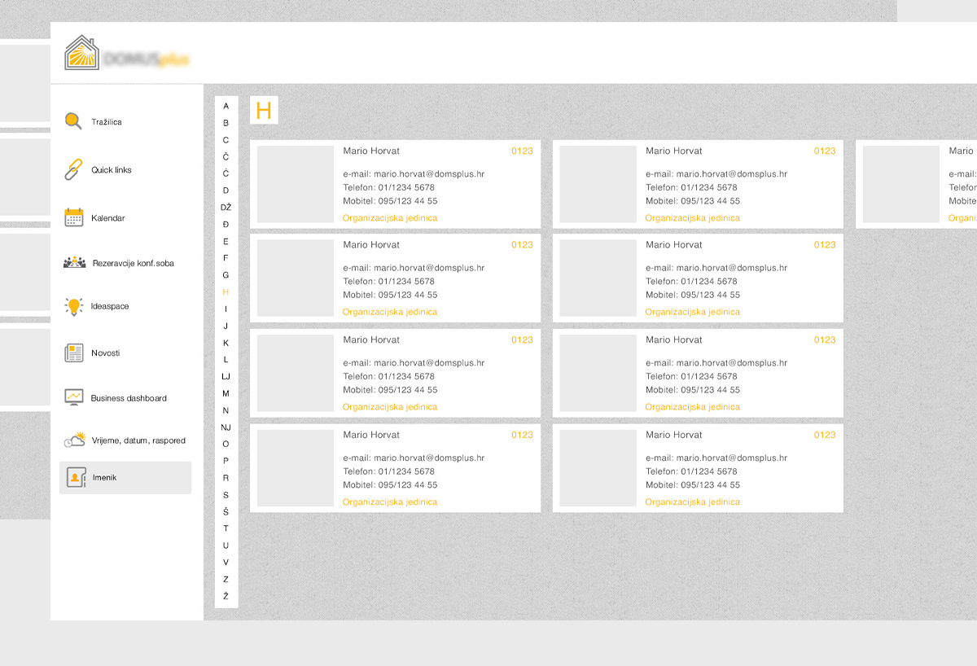Jump to letter M in alphabet index
Viewport: 977px width, 666px height.
tap(226, 393)
